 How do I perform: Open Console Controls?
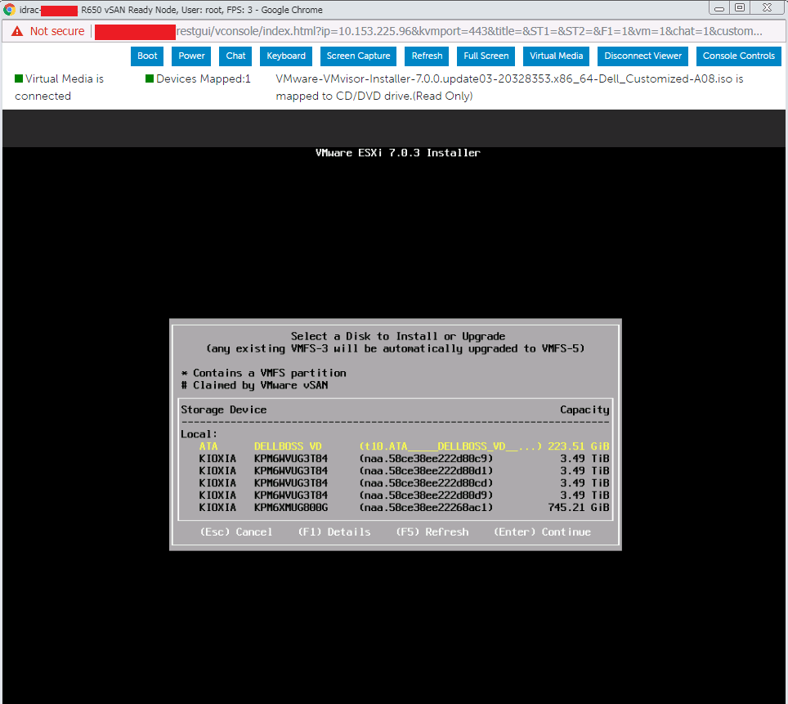click(739, 56)
